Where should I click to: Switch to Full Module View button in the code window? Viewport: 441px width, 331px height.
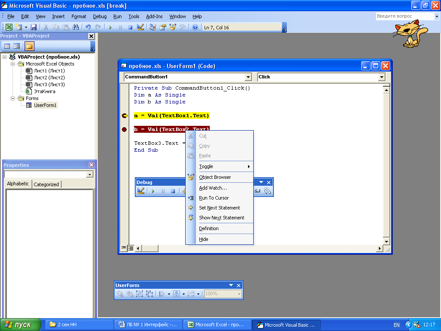[131, 248]
